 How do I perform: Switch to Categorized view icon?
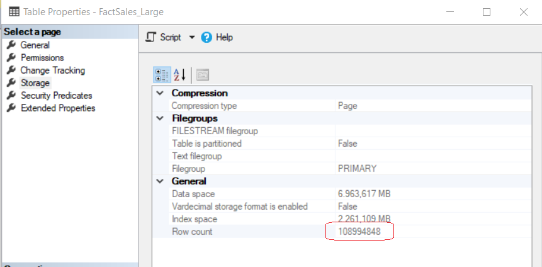click(x=161, y=75)
